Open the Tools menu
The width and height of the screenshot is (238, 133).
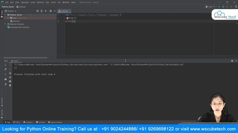(x=53, y=2)
